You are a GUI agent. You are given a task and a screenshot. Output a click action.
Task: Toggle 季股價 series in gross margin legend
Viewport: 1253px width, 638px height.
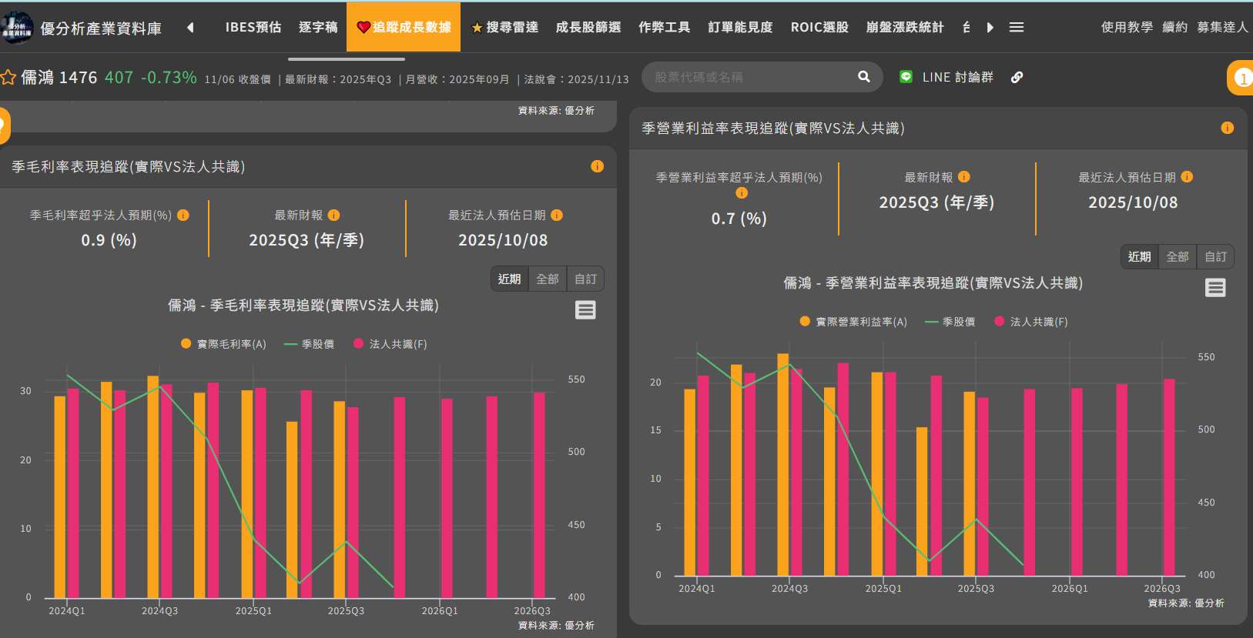click(310, 344)
